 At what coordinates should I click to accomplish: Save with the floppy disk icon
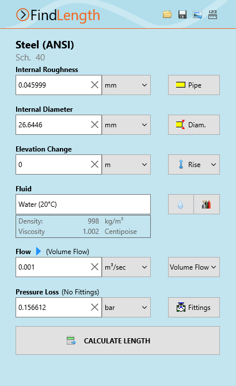[182, 14]
